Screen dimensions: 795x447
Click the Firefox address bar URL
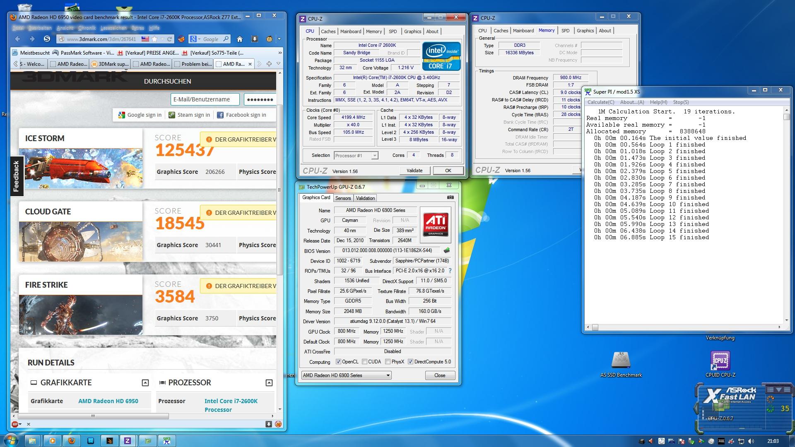point(101,39)
